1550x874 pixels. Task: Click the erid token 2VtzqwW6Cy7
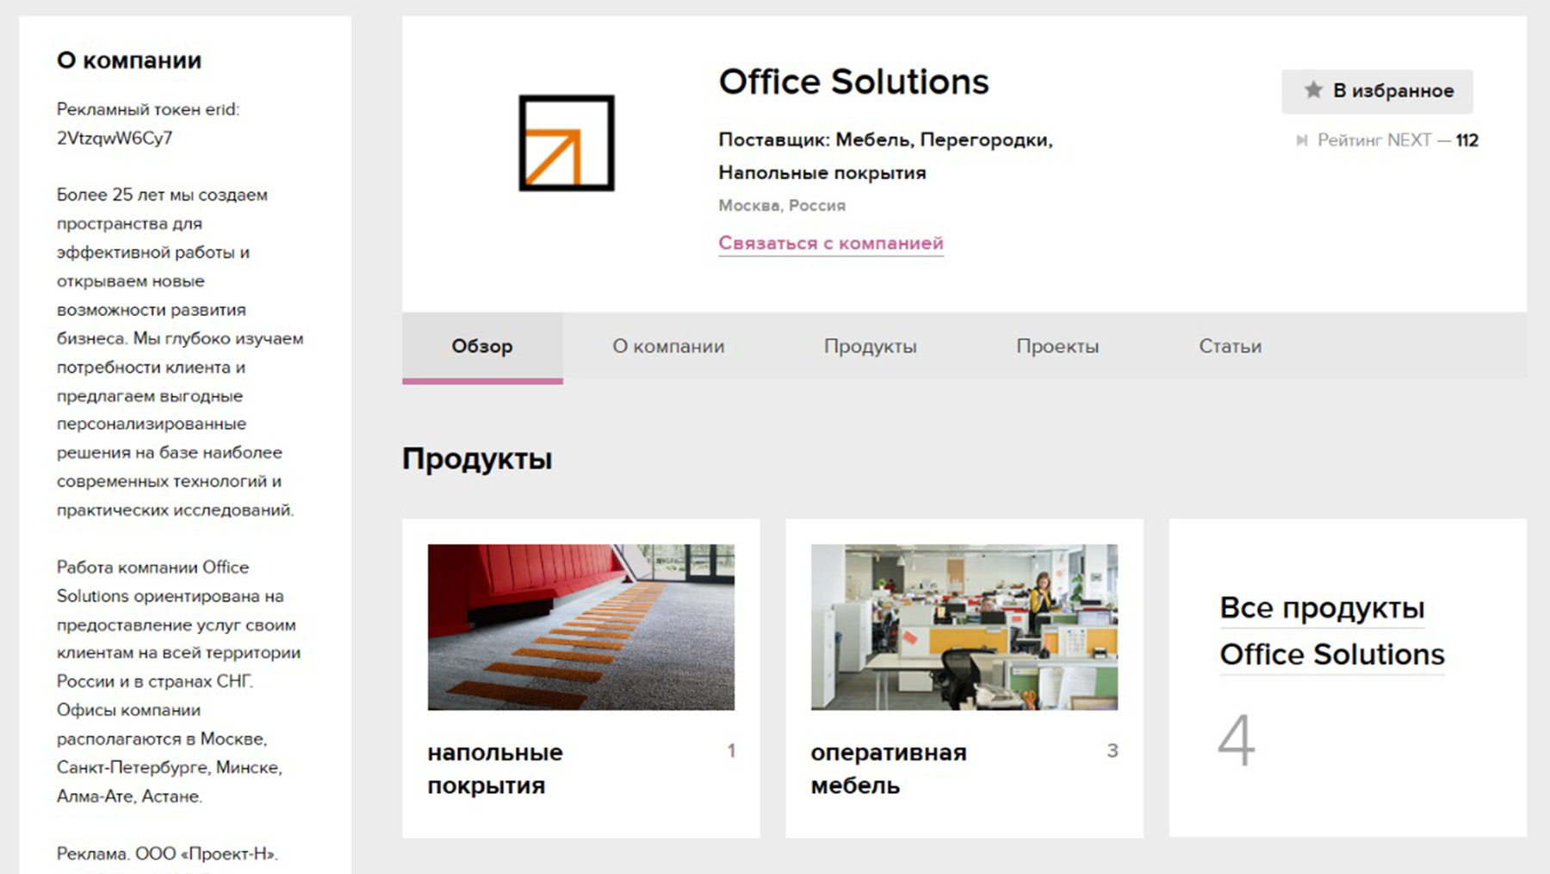[x=115, y=138]
